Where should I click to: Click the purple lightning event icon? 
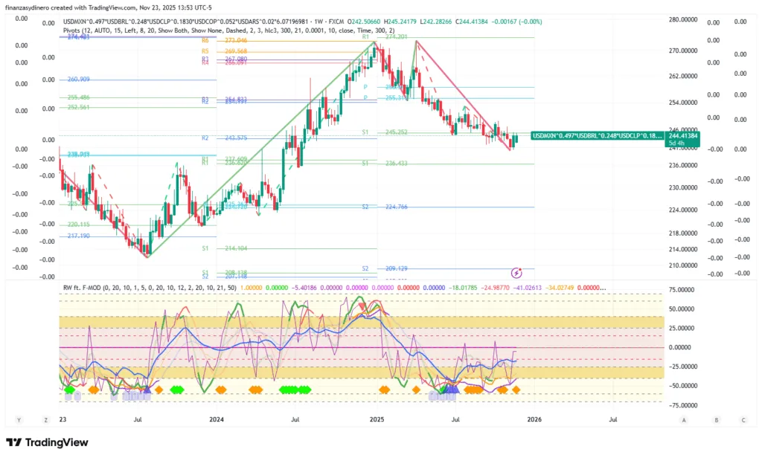click(x=517, y=274)
